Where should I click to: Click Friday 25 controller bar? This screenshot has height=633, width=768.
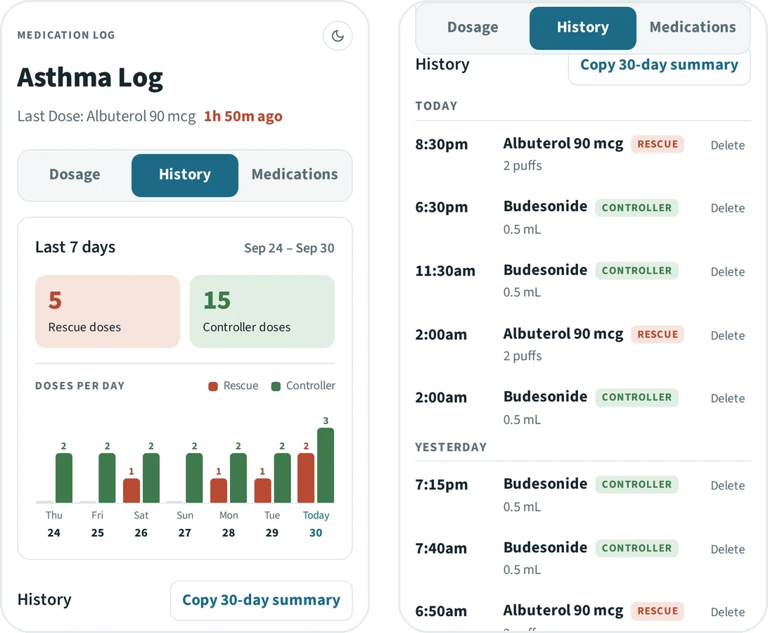point(108,478)
